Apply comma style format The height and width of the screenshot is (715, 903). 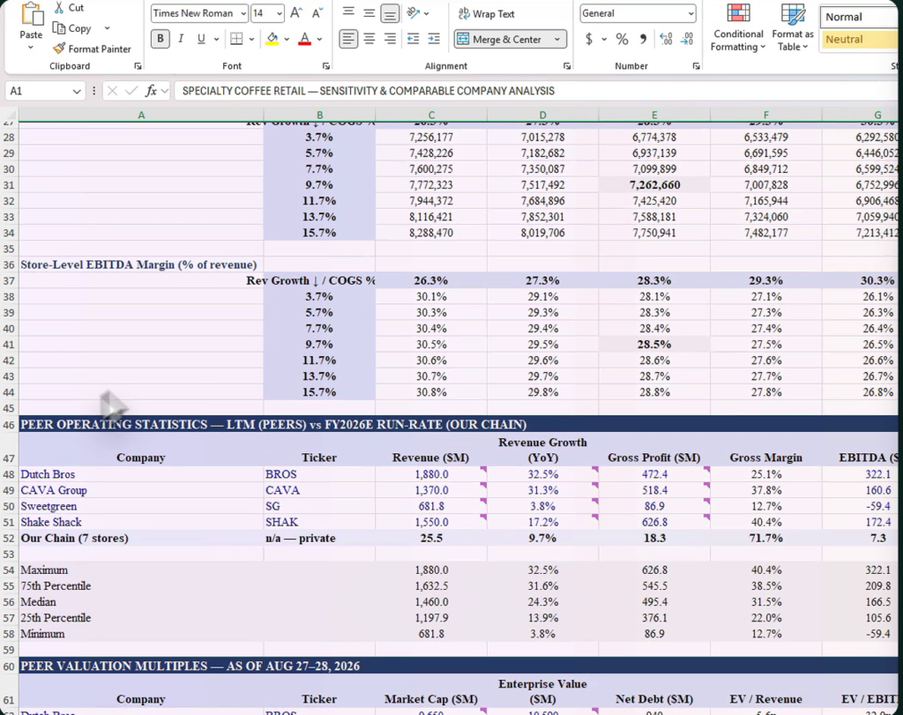(x=643, y=39)
